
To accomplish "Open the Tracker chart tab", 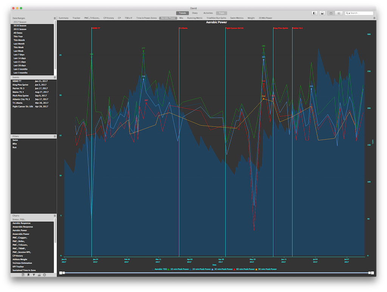I will (x=76, y=18).
